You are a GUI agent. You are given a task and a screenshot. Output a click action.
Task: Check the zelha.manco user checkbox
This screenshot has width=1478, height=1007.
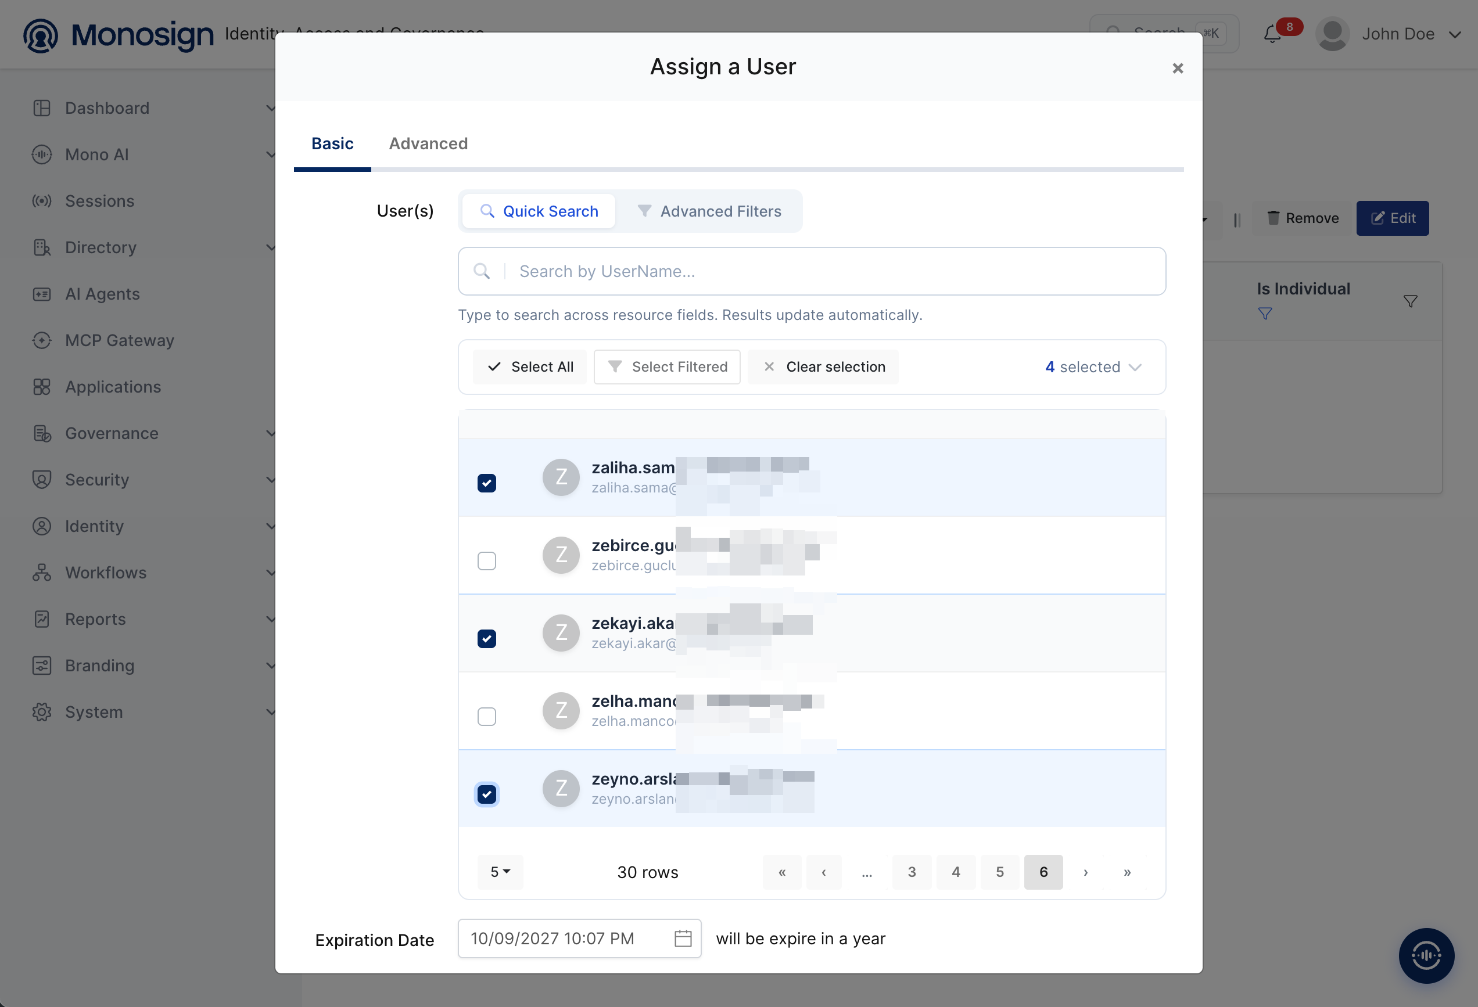point(486,717)
